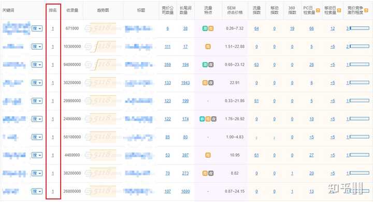The image size is (373, 202).
Task: Click the 收录量 column header
Action: coord(72,10)
